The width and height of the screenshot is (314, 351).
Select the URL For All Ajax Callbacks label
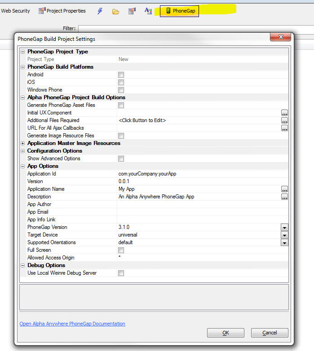pyautogui.click(x=56, y=128)
